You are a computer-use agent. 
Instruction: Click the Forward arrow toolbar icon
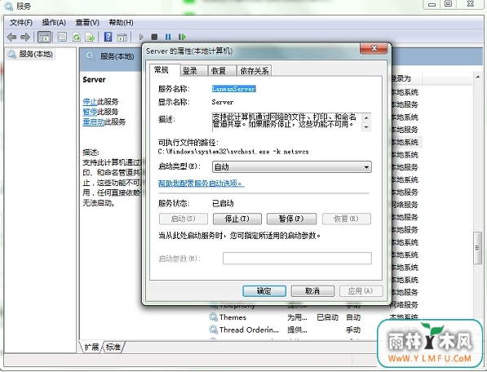click(x=24, y=38)
